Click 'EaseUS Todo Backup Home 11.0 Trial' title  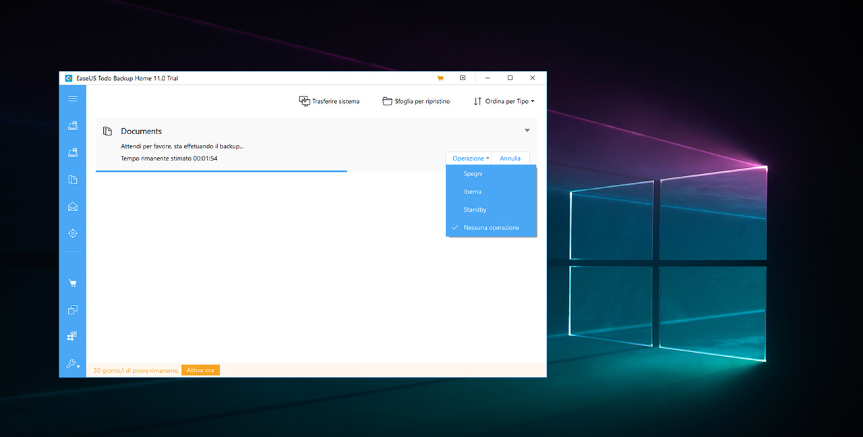tap(127, 78)
